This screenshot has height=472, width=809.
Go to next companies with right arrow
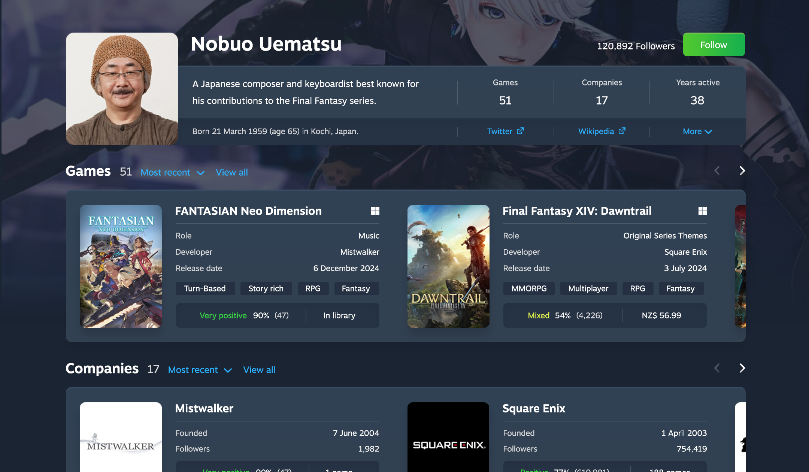742,368
